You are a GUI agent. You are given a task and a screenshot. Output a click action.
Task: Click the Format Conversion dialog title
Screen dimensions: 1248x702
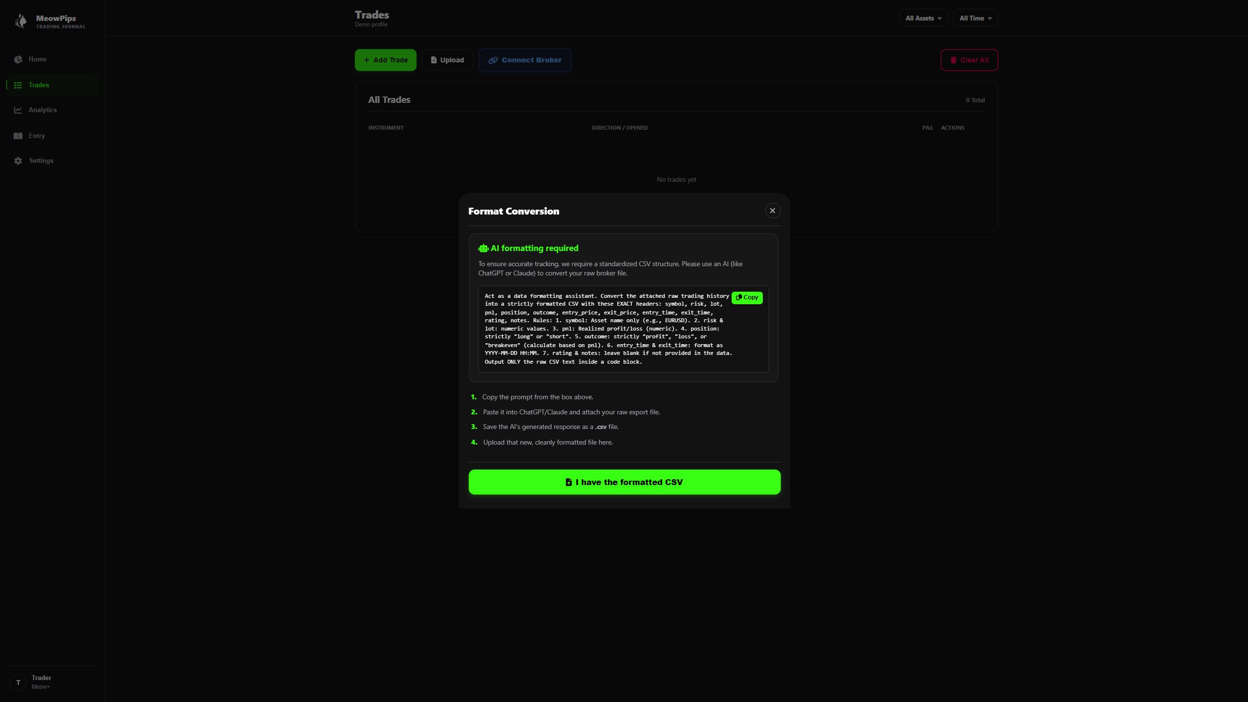click(514, 211)
